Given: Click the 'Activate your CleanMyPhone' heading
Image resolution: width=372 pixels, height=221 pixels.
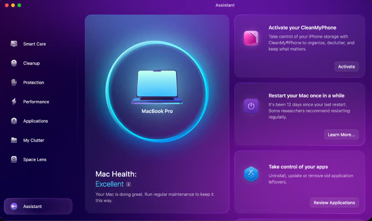Looking at the screenshot, I should coord(302,28).
